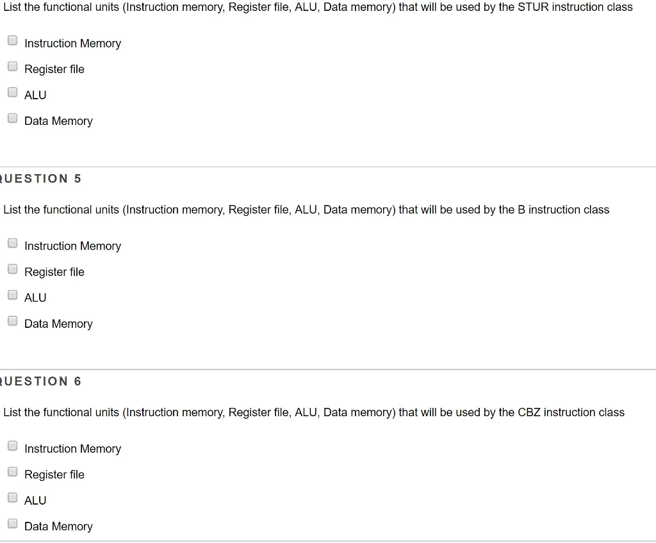Check ALU for the STUR question

tap(12, 92)
